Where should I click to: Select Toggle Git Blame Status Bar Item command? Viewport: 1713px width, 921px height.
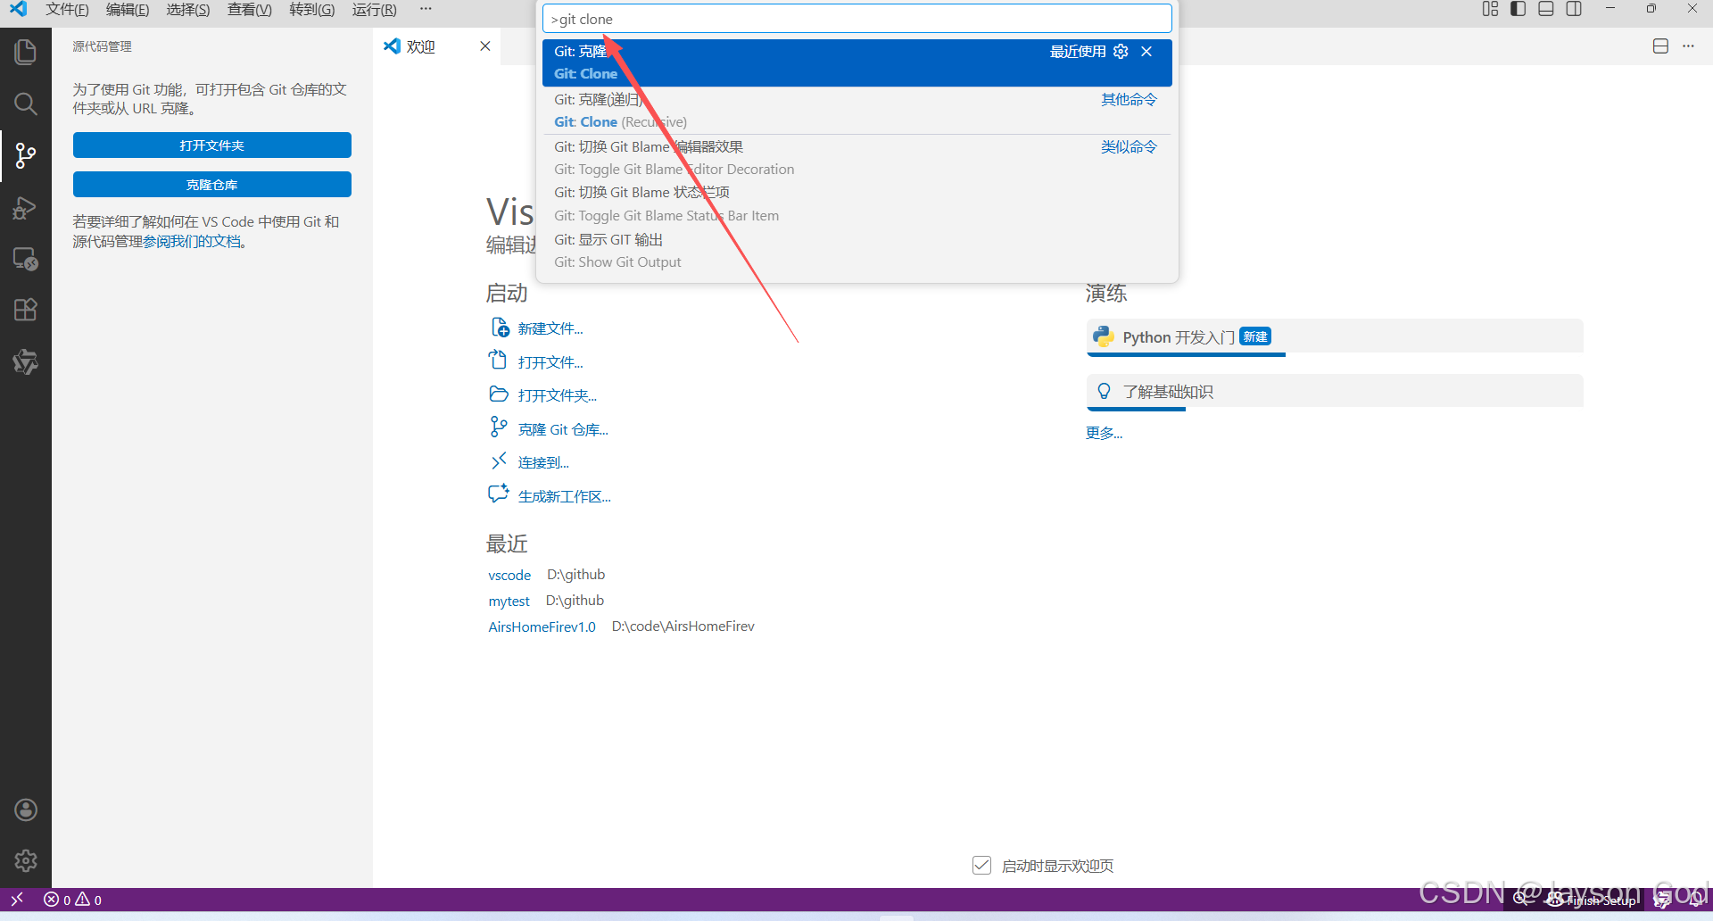(x=857, y=204)
